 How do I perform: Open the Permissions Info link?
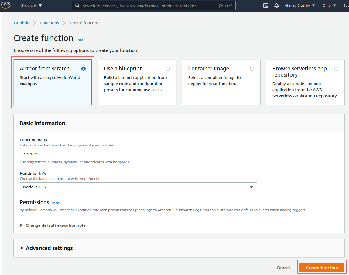pyautogui.click(x=56, y=203)
